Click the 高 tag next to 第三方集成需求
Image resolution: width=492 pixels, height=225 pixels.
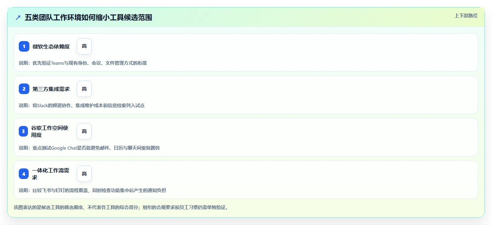click(x=84, y=89)
